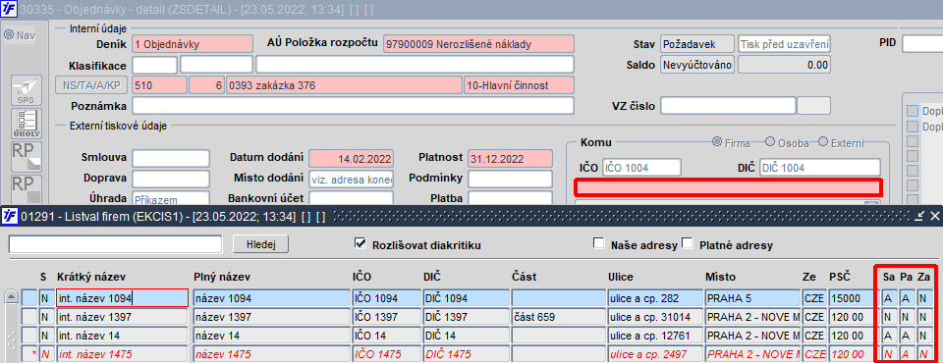
Task: Click the Saldo field Nevyúčtováno
Action: [697, 65]
